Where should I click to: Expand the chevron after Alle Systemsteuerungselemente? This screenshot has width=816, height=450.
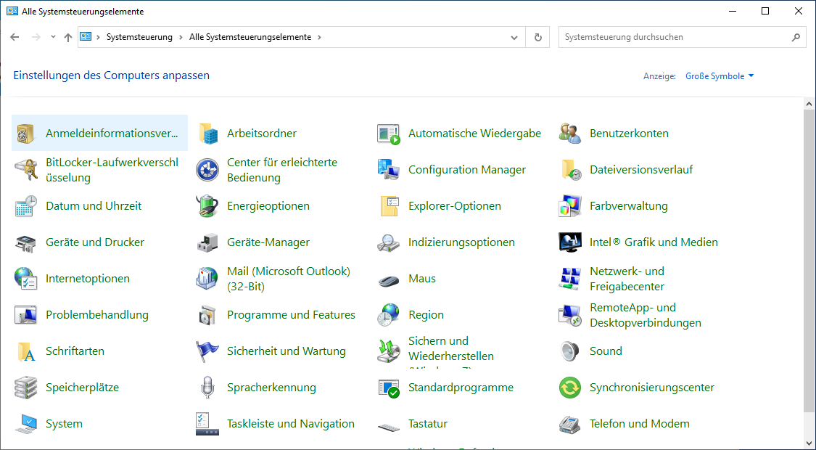coord(319,37)
